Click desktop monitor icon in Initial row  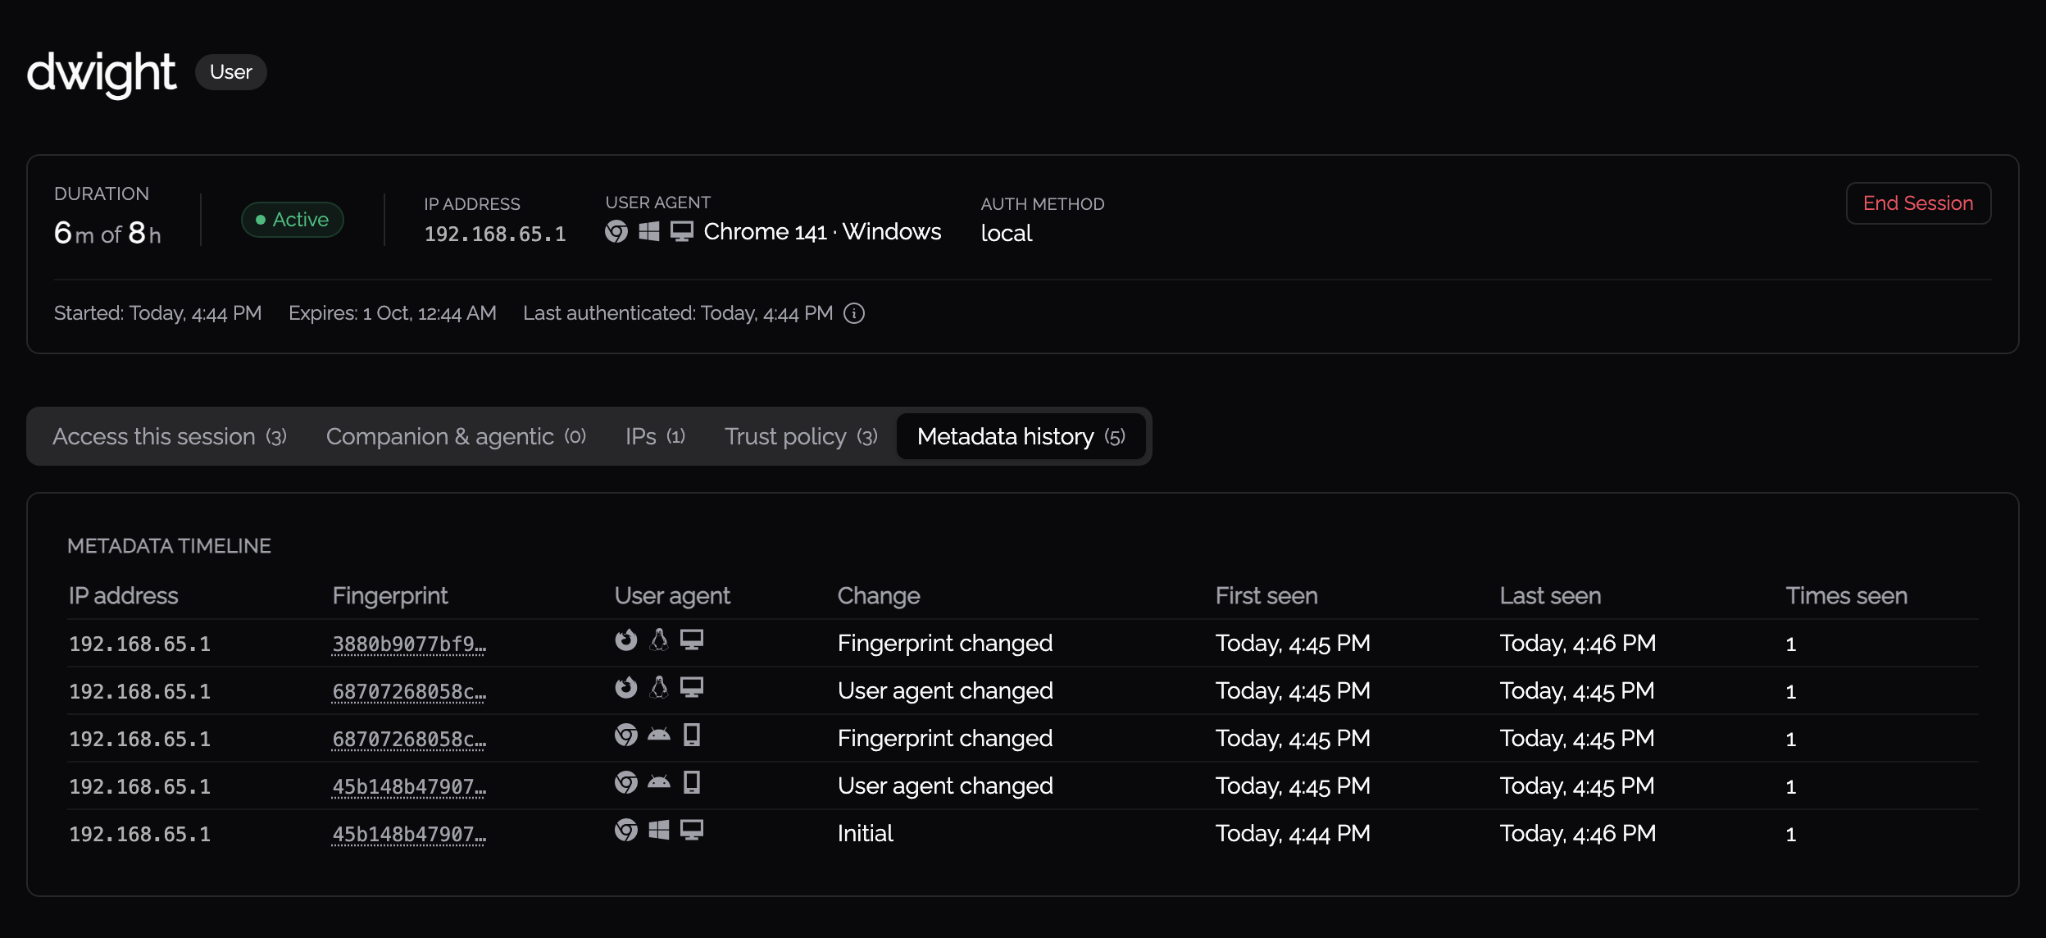[x=692, y=830]
